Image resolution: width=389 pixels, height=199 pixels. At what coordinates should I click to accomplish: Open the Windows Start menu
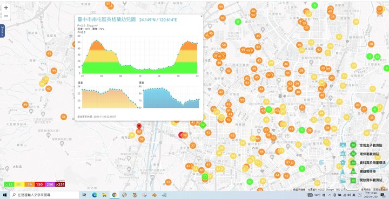5,195
